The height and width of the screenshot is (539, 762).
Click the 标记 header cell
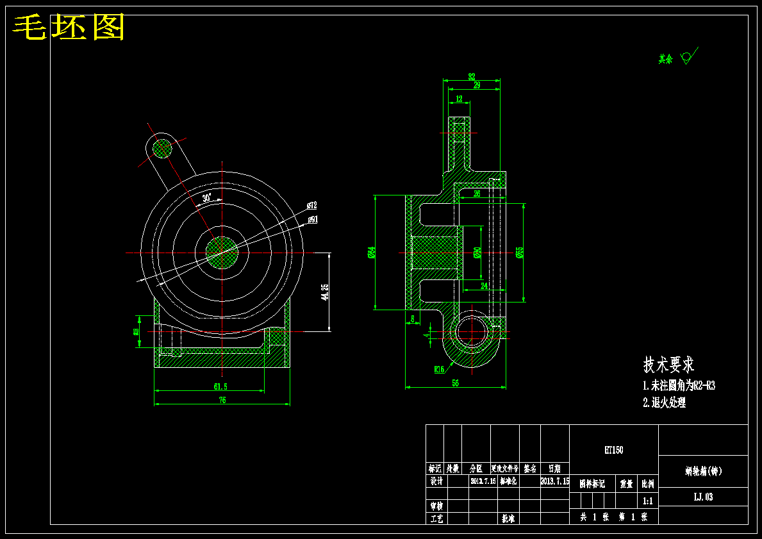tap(435, 469)
